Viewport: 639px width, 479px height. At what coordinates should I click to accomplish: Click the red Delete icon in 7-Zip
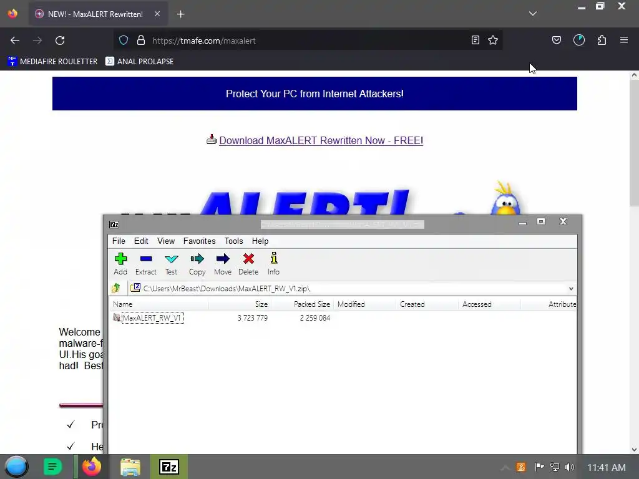[x=248, y=264]
